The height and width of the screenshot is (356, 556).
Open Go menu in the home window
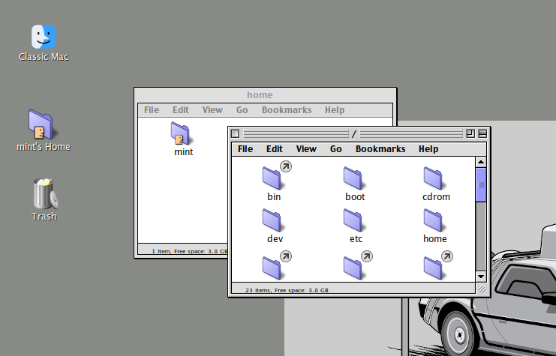242,110
